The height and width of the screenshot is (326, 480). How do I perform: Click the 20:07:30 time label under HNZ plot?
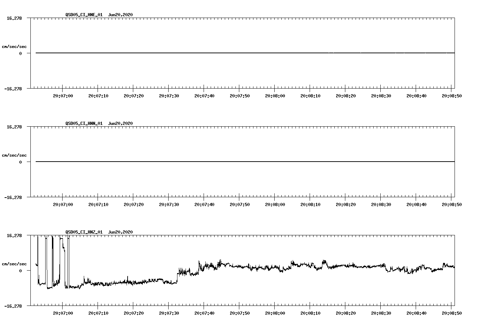(169, 313)
